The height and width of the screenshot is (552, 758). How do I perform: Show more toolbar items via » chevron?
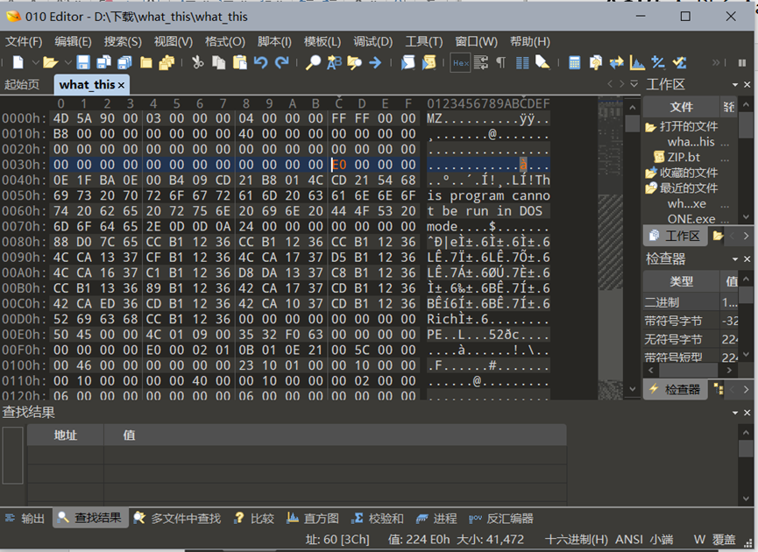click(x=716, y=63)
